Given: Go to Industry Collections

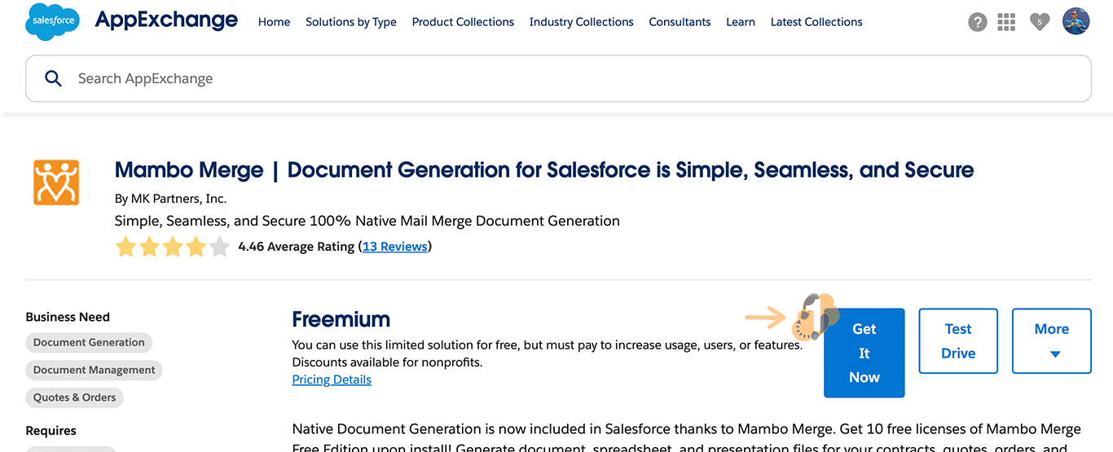Looking at the screenshot, I should [581, 22].
